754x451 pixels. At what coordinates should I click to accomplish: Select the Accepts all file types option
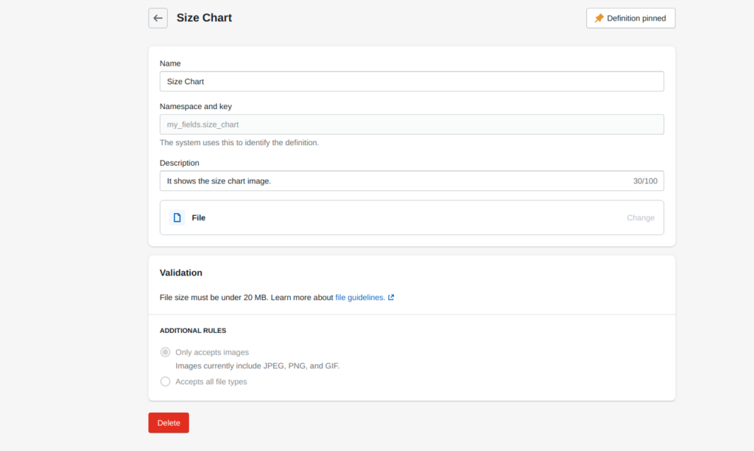[x=165, y=382]
